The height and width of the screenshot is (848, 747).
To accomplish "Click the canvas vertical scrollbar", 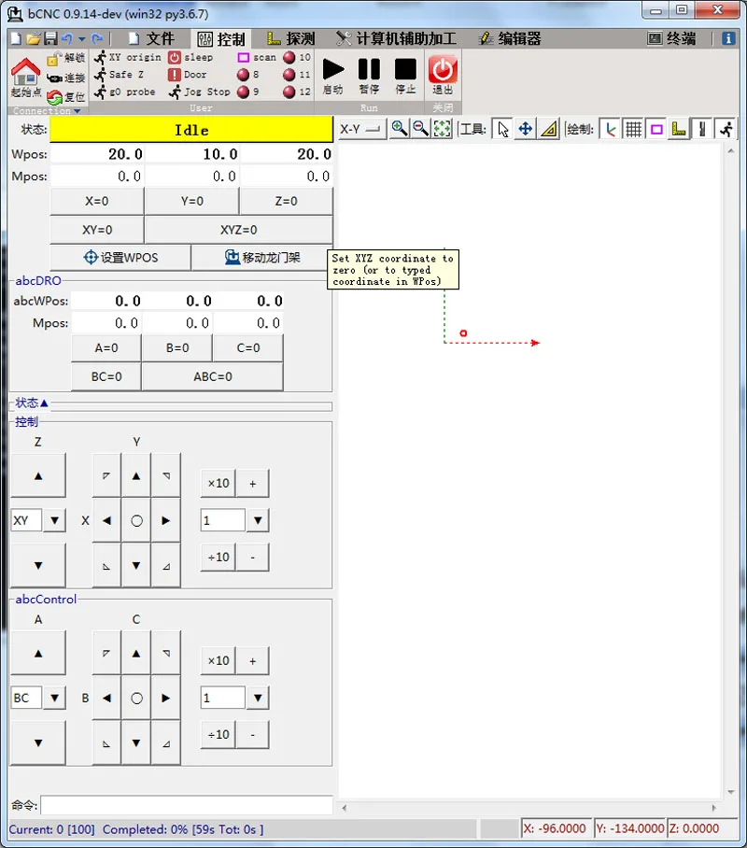I will pyautogui.click(x=731, y=471).
